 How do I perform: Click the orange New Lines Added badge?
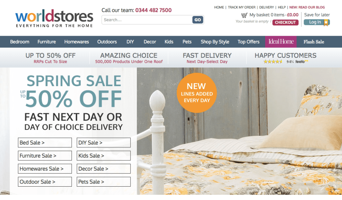tap(197, 93)
